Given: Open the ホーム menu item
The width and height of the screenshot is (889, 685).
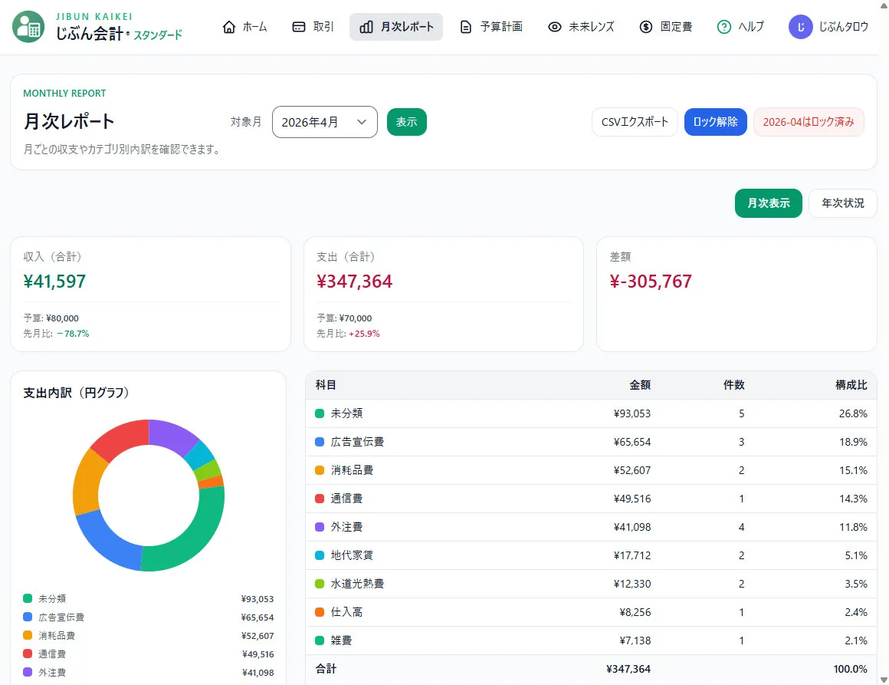Looking at the screenshot, I should point(244,27).
